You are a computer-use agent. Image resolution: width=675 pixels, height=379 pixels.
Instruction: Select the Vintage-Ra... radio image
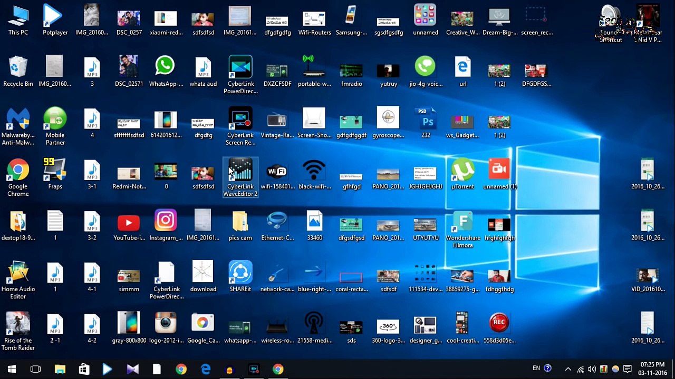point(277,123)
